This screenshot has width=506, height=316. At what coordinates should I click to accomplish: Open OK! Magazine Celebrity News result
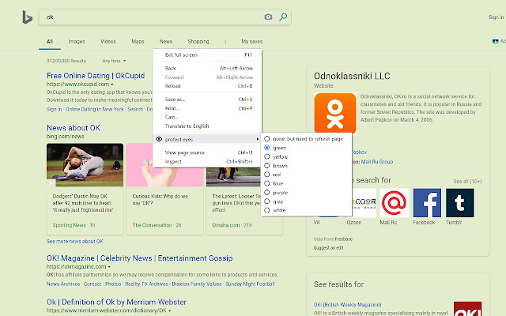click(140, 258)
